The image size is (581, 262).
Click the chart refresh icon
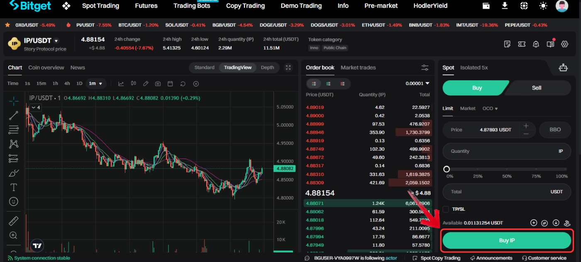click(183, 84)
